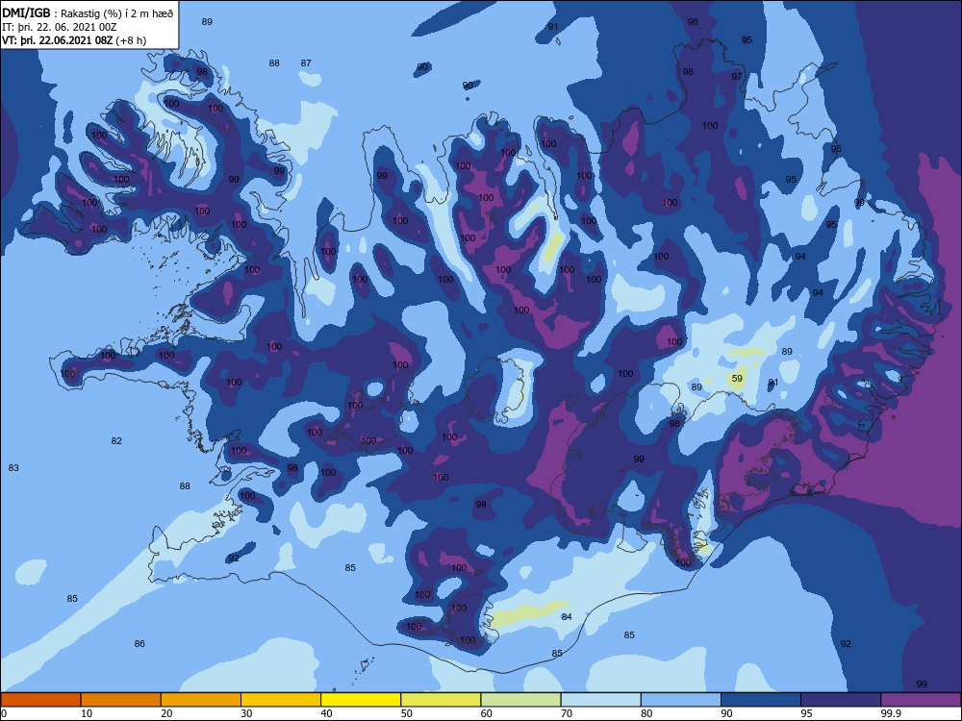Click the '97' value on the map
The width and height of the screenshot is (962, 721).
737,77
